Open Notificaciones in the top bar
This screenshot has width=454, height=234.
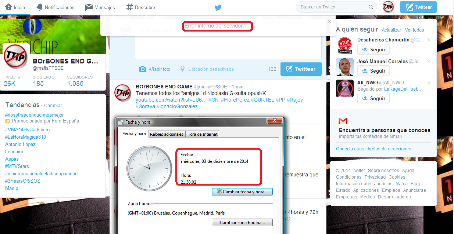[55, 7]
